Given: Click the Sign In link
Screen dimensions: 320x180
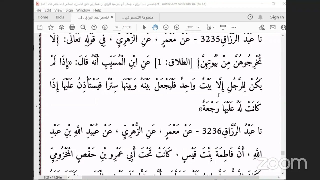Looking at the screenshot, I should click(x=277, y=17).
